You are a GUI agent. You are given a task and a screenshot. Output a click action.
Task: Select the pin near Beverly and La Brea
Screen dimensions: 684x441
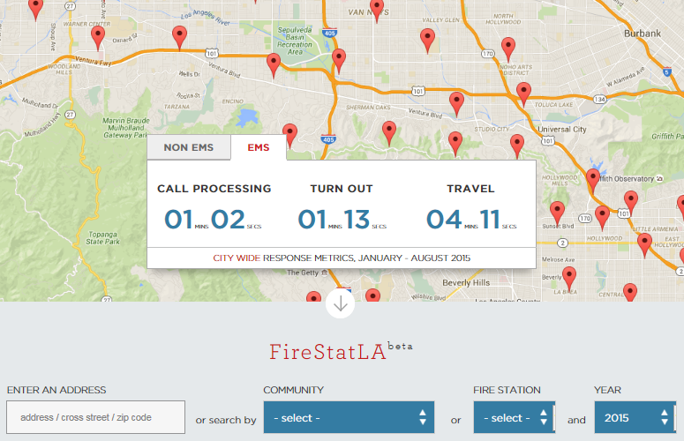(569, 280)
